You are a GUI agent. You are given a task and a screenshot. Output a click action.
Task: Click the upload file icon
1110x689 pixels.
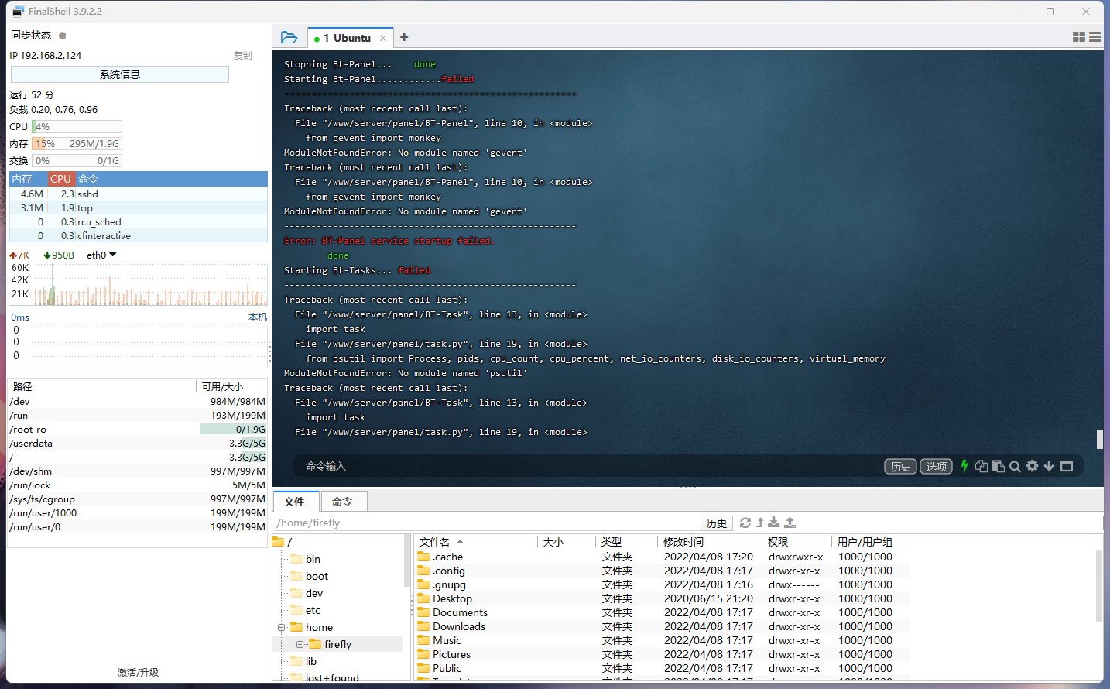pos(790,523)
